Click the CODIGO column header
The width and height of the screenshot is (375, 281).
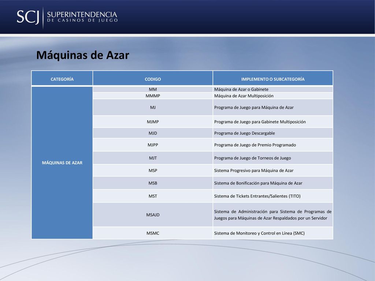point(153,79)
